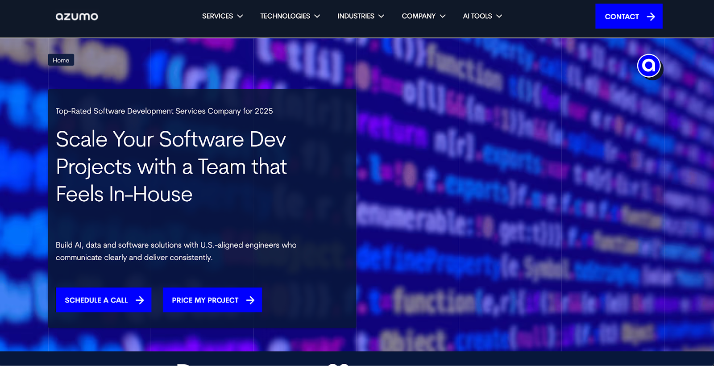The image size is (714, 366).
Task: Open the Services menu label
Action: pos(217,16)
